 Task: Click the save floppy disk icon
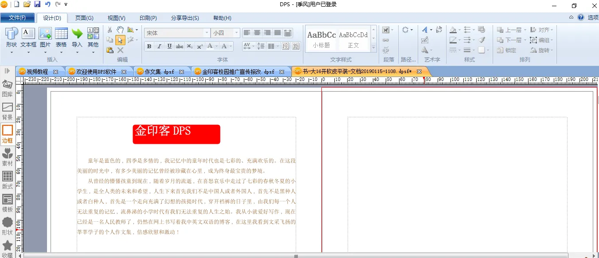click(37, 4)
